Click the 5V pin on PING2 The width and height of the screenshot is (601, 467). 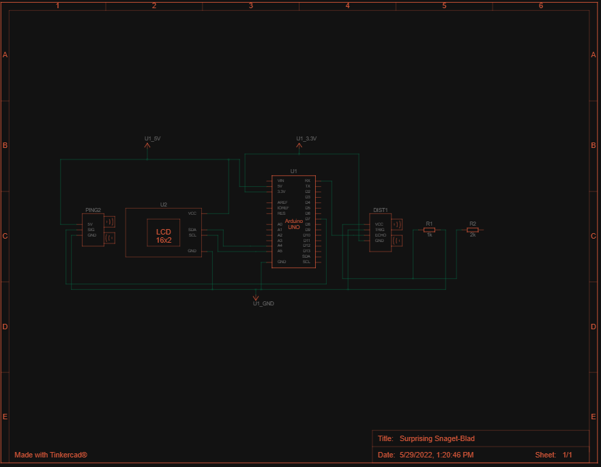tap(90, 224)
